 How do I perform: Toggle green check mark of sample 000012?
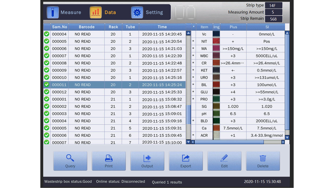47,92
